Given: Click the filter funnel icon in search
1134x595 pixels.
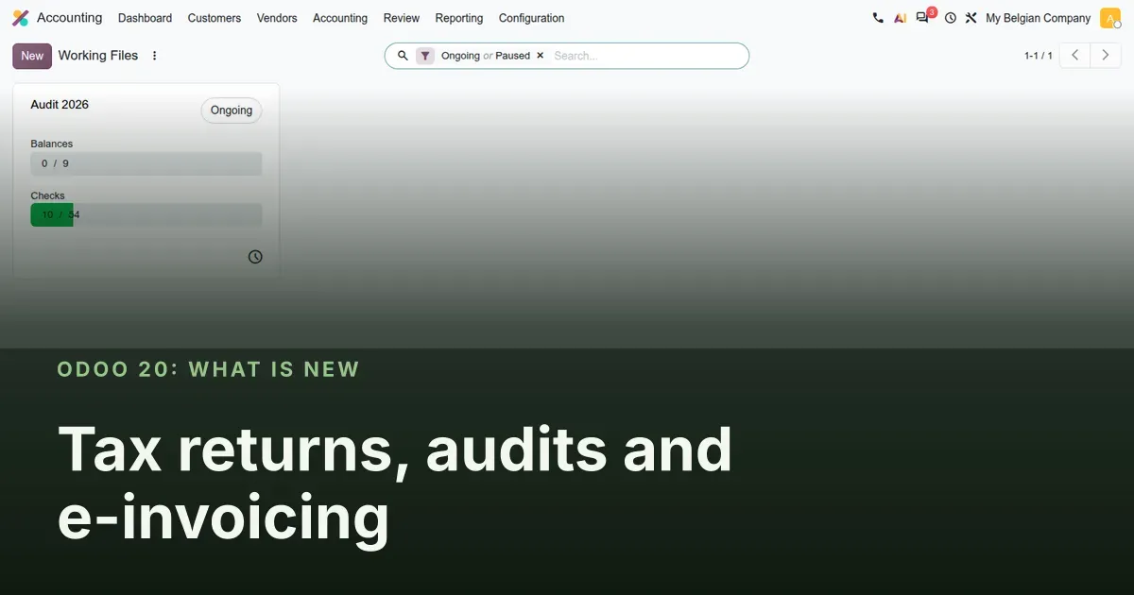Looking at the screenshot, I should point(425,56).
